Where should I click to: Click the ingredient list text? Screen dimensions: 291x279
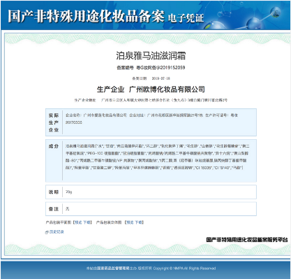coord(158,157)
